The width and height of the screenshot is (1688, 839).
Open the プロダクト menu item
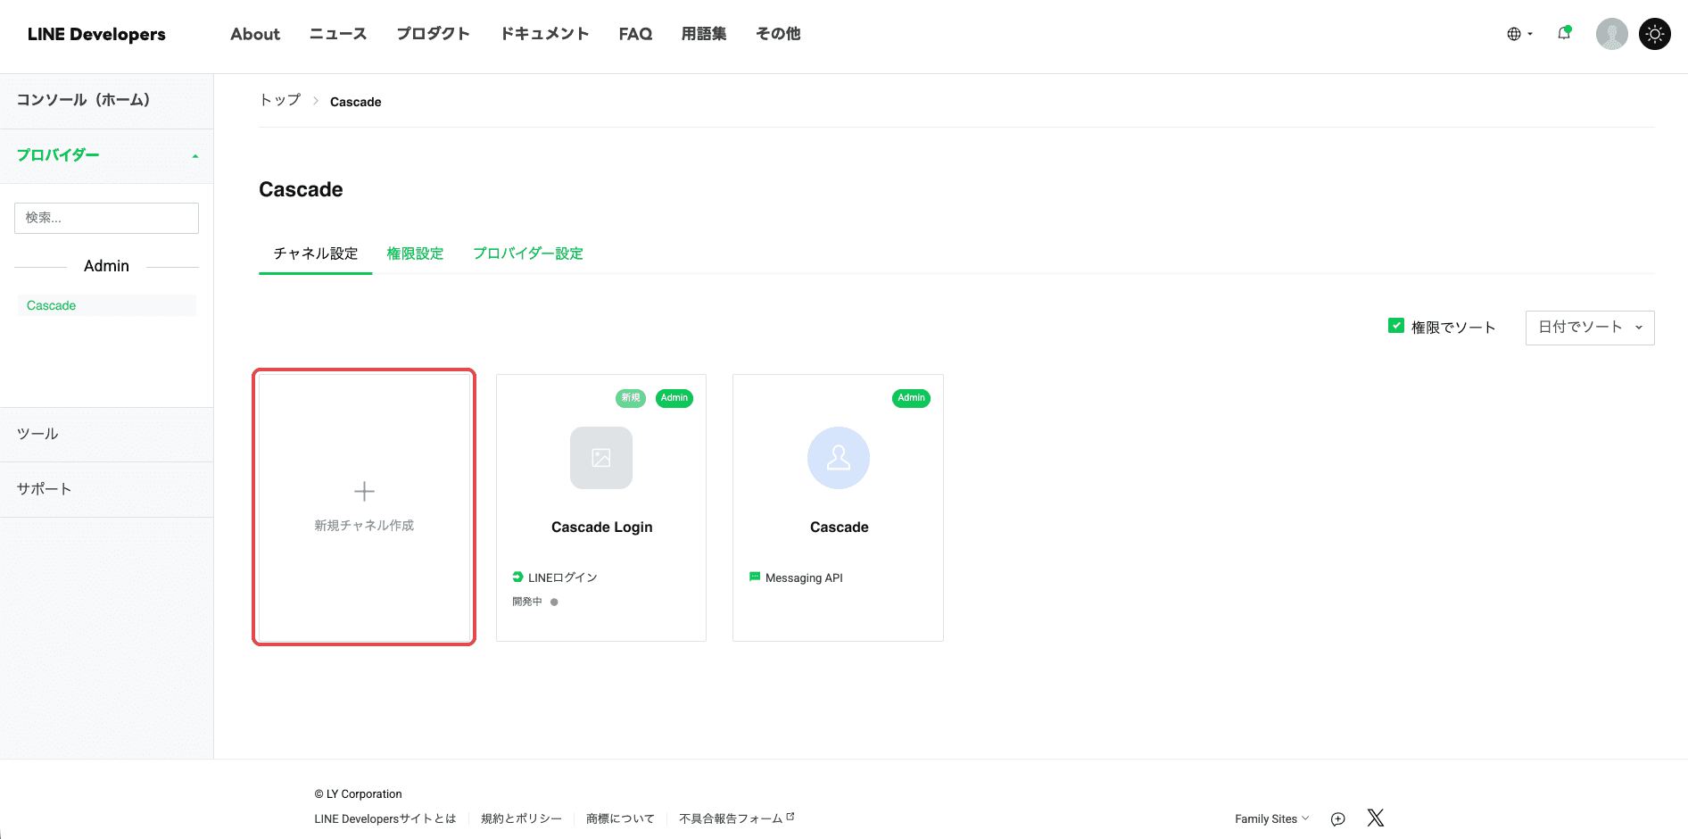pos(433,34)
